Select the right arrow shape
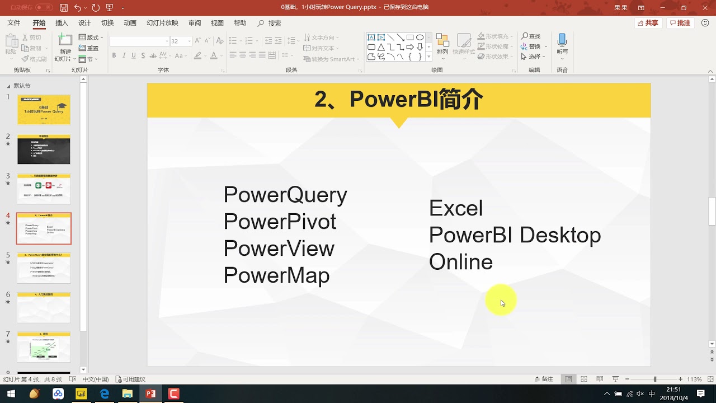The height and width of the screenshot is (403, 716). 410,47
